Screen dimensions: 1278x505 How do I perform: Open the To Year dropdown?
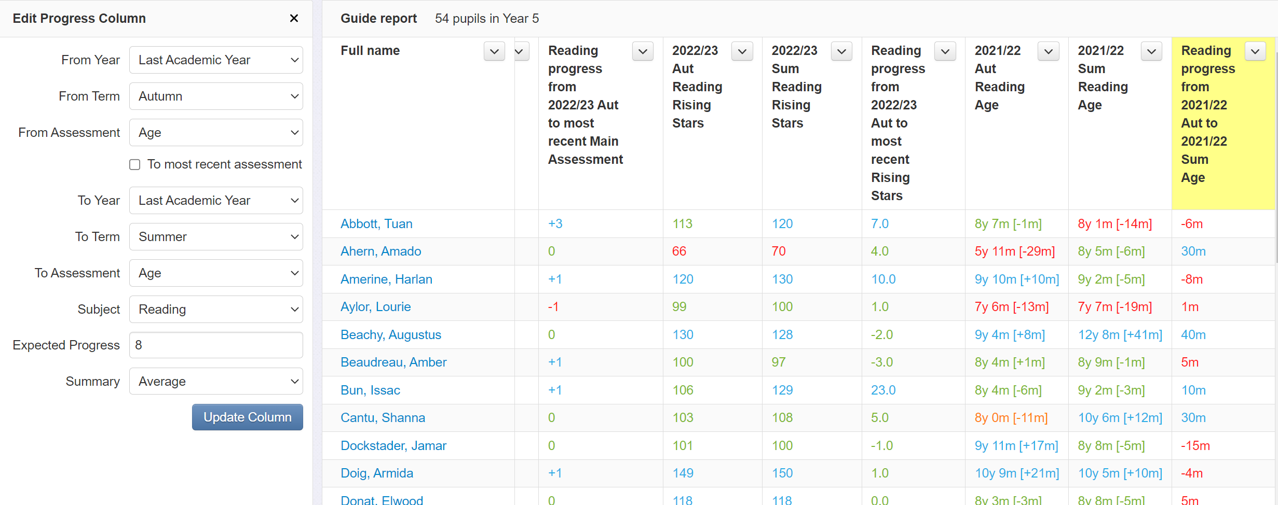pos(216,201)
